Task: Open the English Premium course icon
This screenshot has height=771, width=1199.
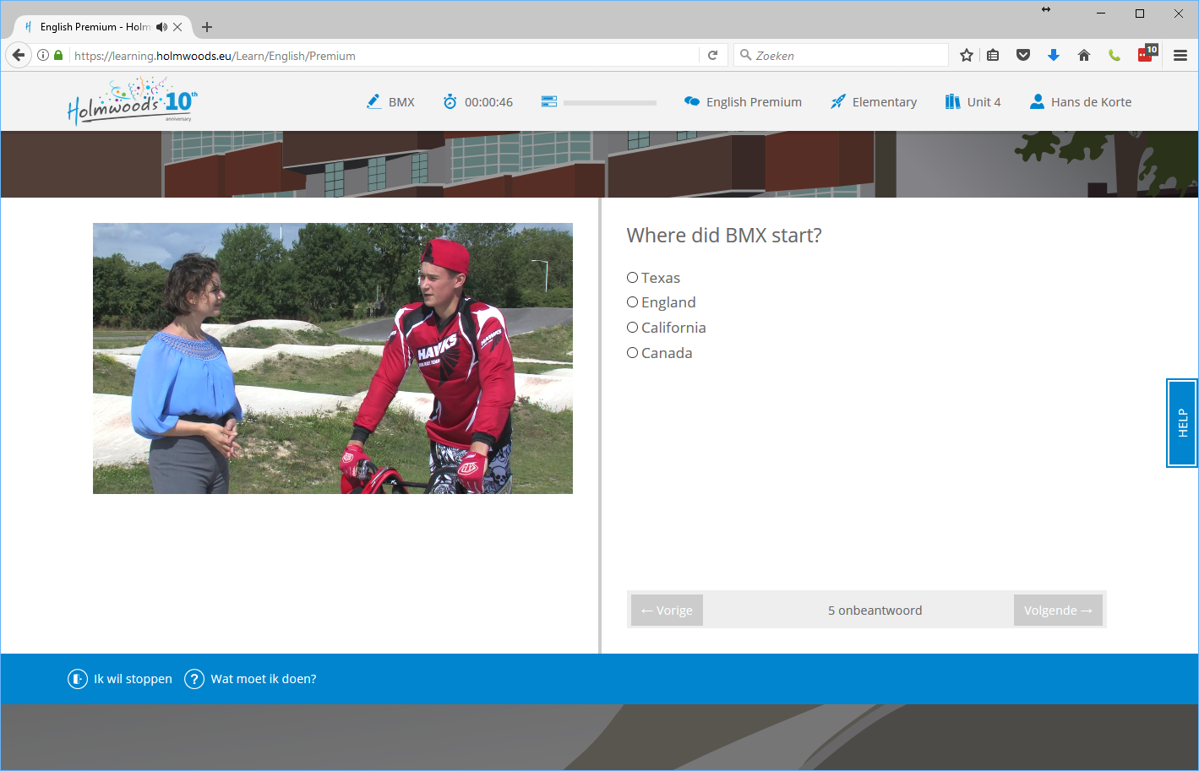Action: point(692,101)
